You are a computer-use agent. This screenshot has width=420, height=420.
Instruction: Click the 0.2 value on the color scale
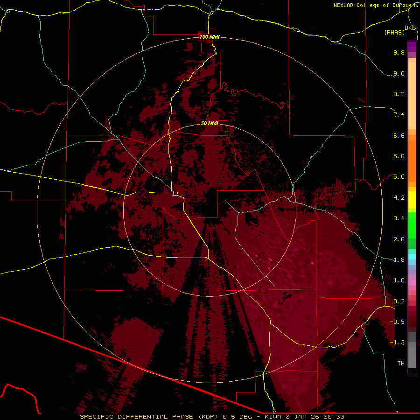click(399, 301)
